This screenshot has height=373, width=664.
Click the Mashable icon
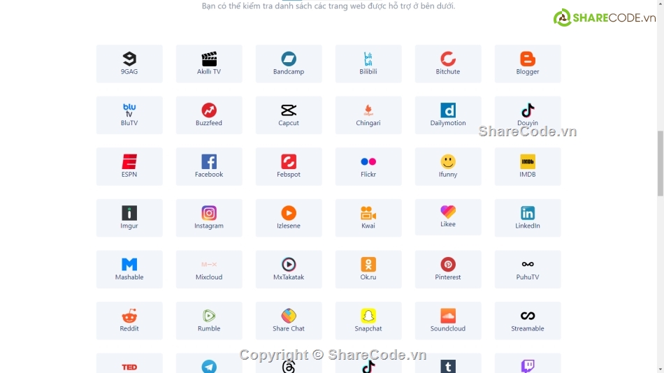[x=129, y=264]
